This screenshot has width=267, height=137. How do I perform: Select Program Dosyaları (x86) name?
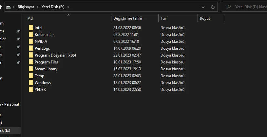pos(55,55)
